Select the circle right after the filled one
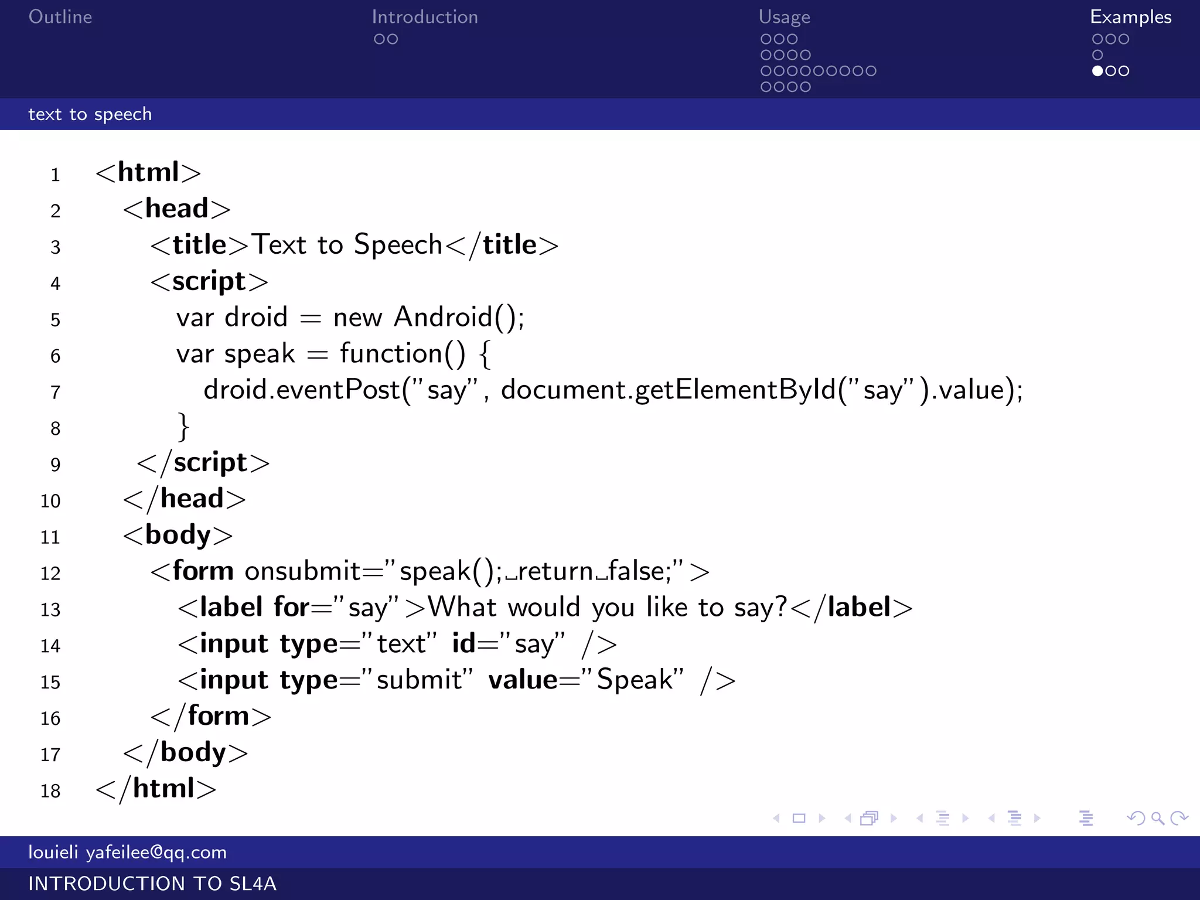 (x=1110, y=71)
